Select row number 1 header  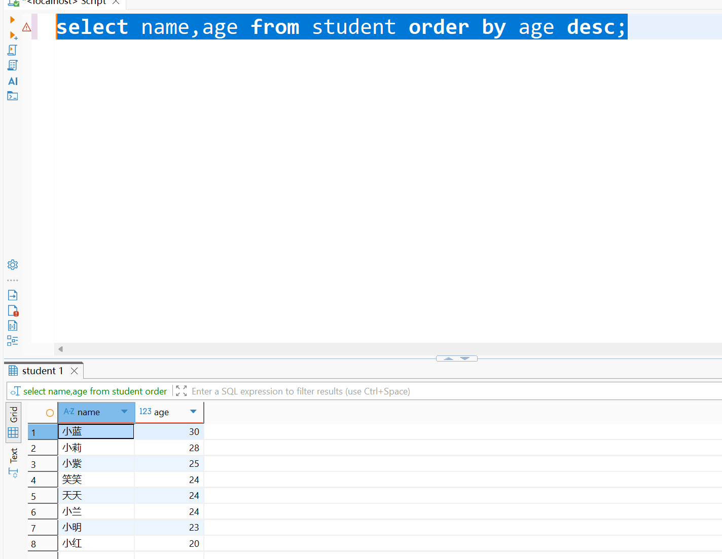pyautogui.click(x=43, y=432)
